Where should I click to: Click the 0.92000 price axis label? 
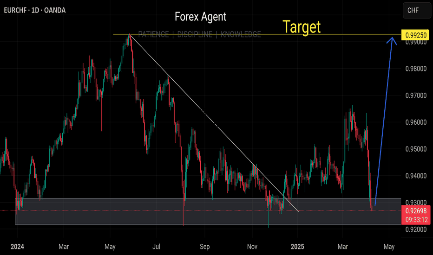point(416,229)
